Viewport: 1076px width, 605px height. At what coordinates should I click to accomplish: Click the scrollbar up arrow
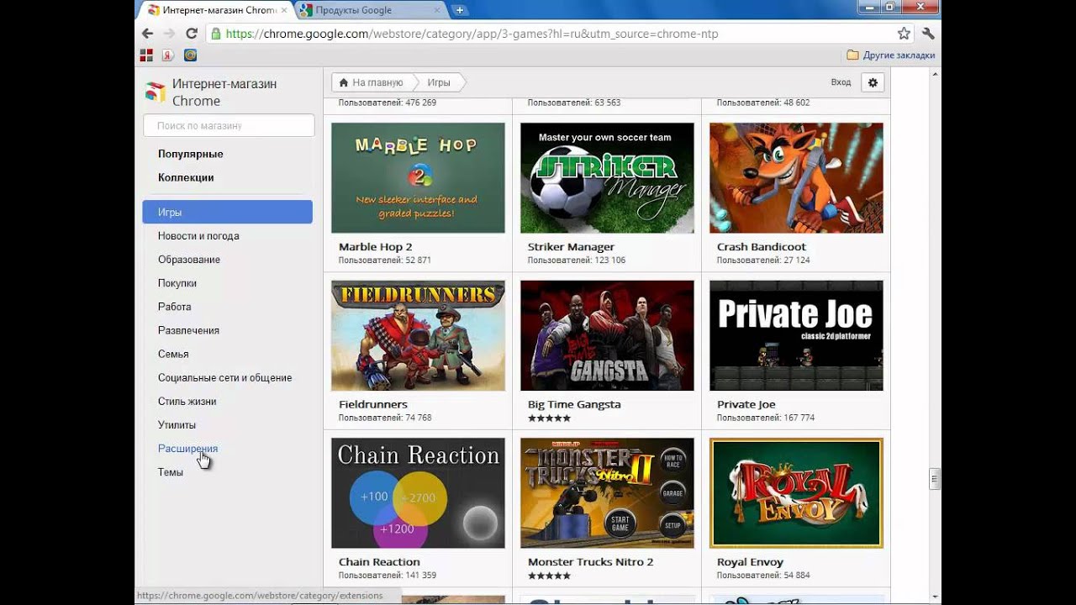(934, 75)
